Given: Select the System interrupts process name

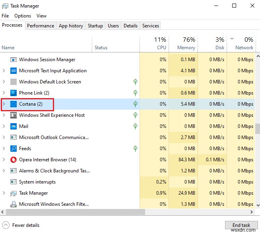Looking at the screenshot, I should (37, 182).
